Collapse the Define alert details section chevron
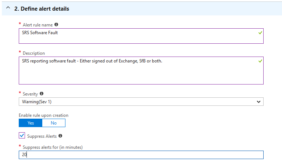The height and width of the screenshot is (162, 282). point(8,8)
